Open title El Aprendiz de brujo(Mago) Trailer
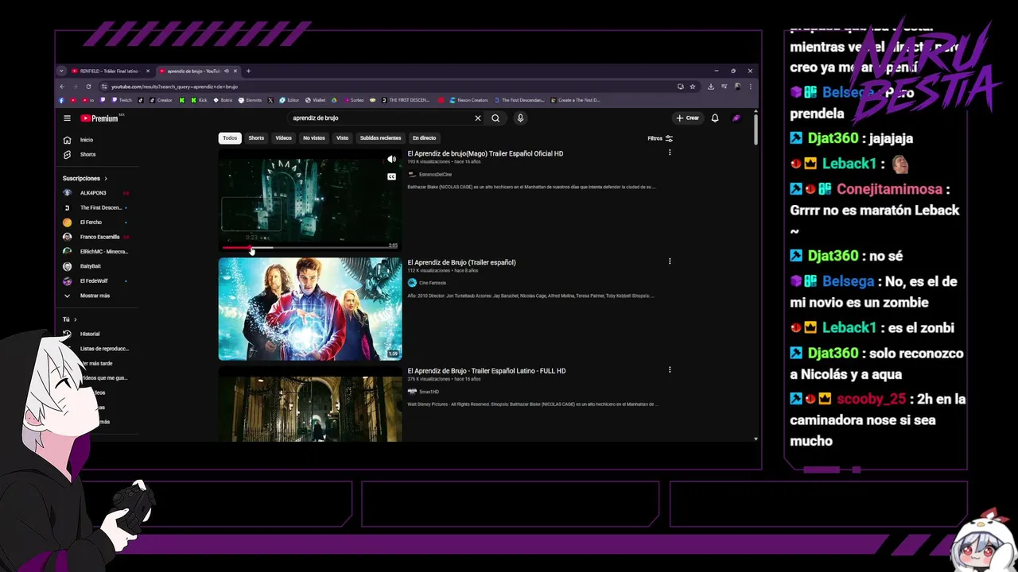The image size is (1018, 572). tap(485, 153)
